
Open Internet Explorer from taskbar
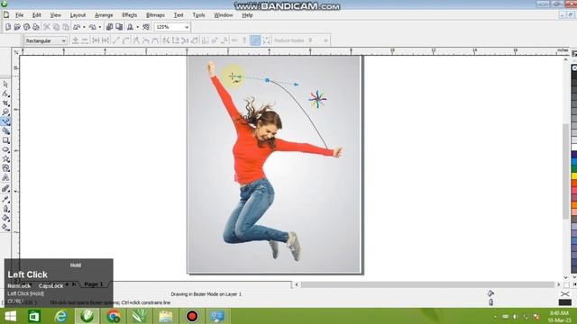(x=60, y=316)
